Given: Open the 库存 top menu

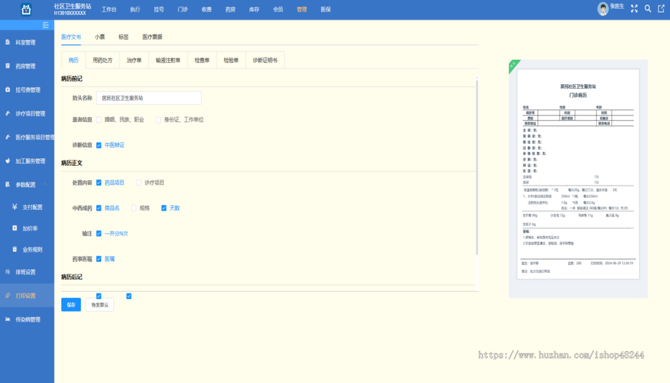Looking at the screenshot, I should pyautogui.click(x=254, y=9).
